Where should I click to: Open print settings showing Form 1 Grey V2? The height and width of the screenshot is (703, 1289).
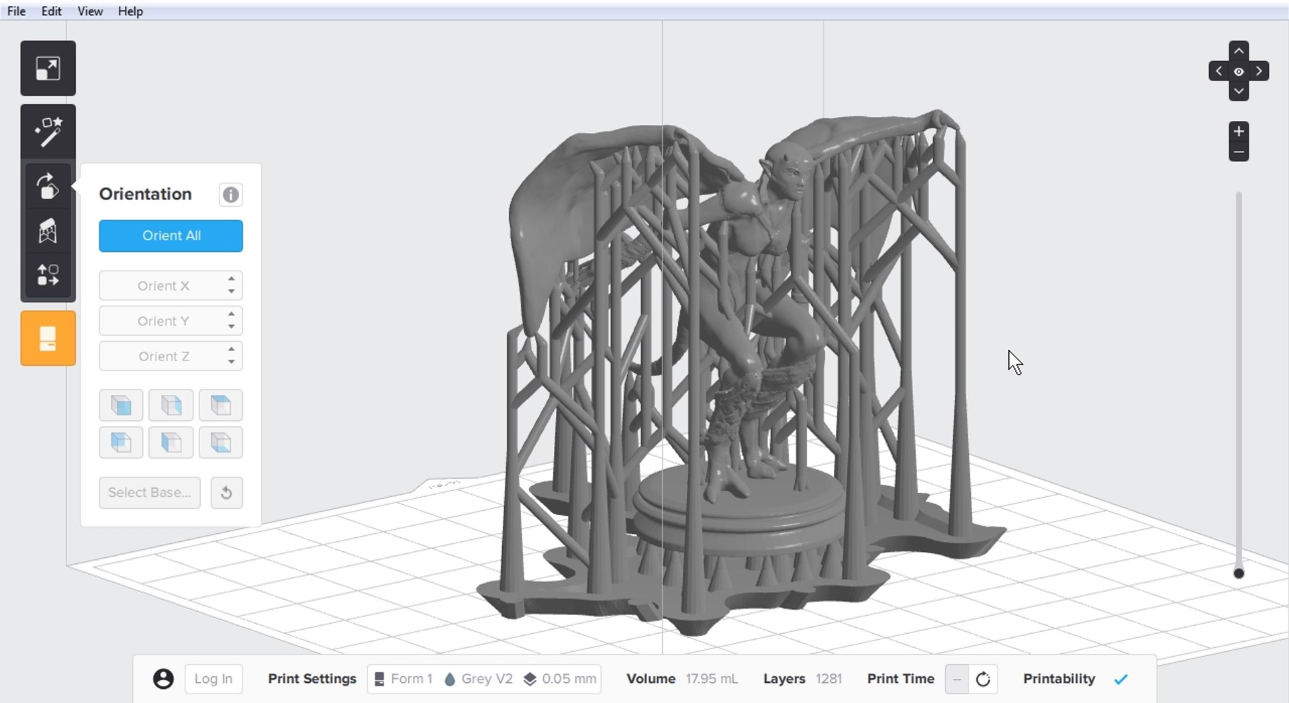484,679
